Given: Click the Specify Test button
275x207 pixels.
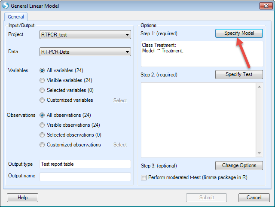Looking at the screenshot, I should (239, 74).
